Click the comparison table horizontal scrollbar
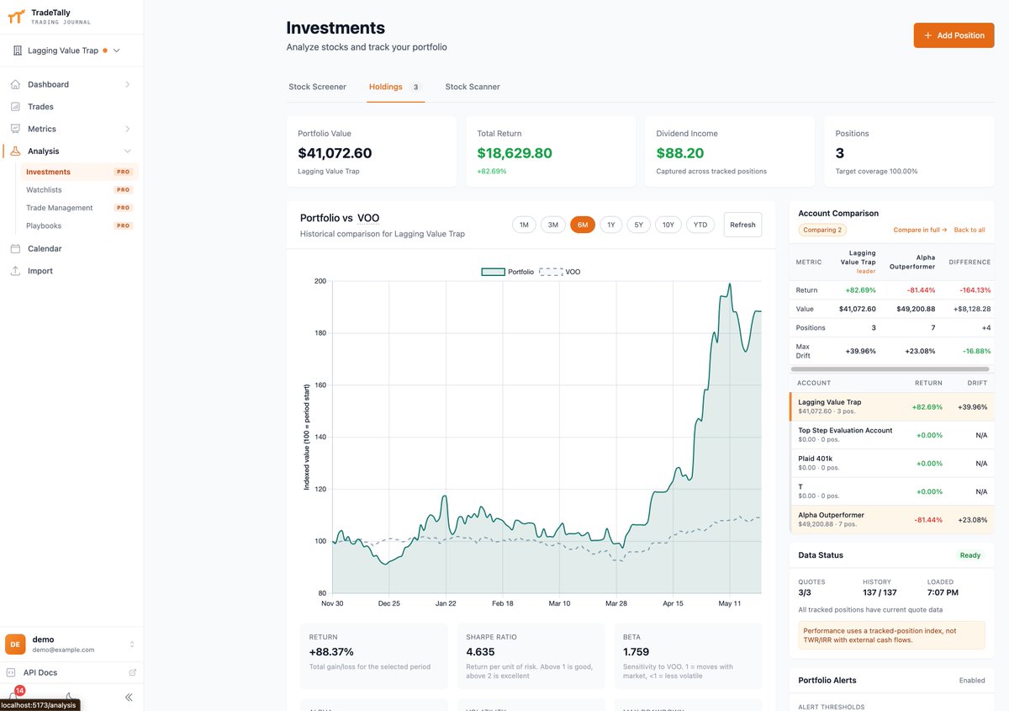 click(891, 369)
